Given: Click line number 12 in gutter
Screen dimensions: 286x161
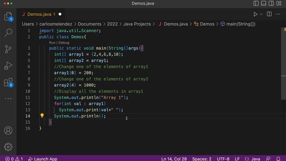Looking at the screenshot, I should [28, 103].
